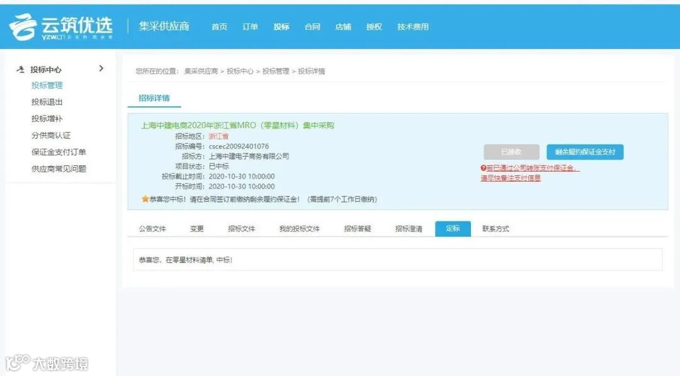Open 店铺 in top navigation
The image size is (680, 376).
[x=343, y=27]
